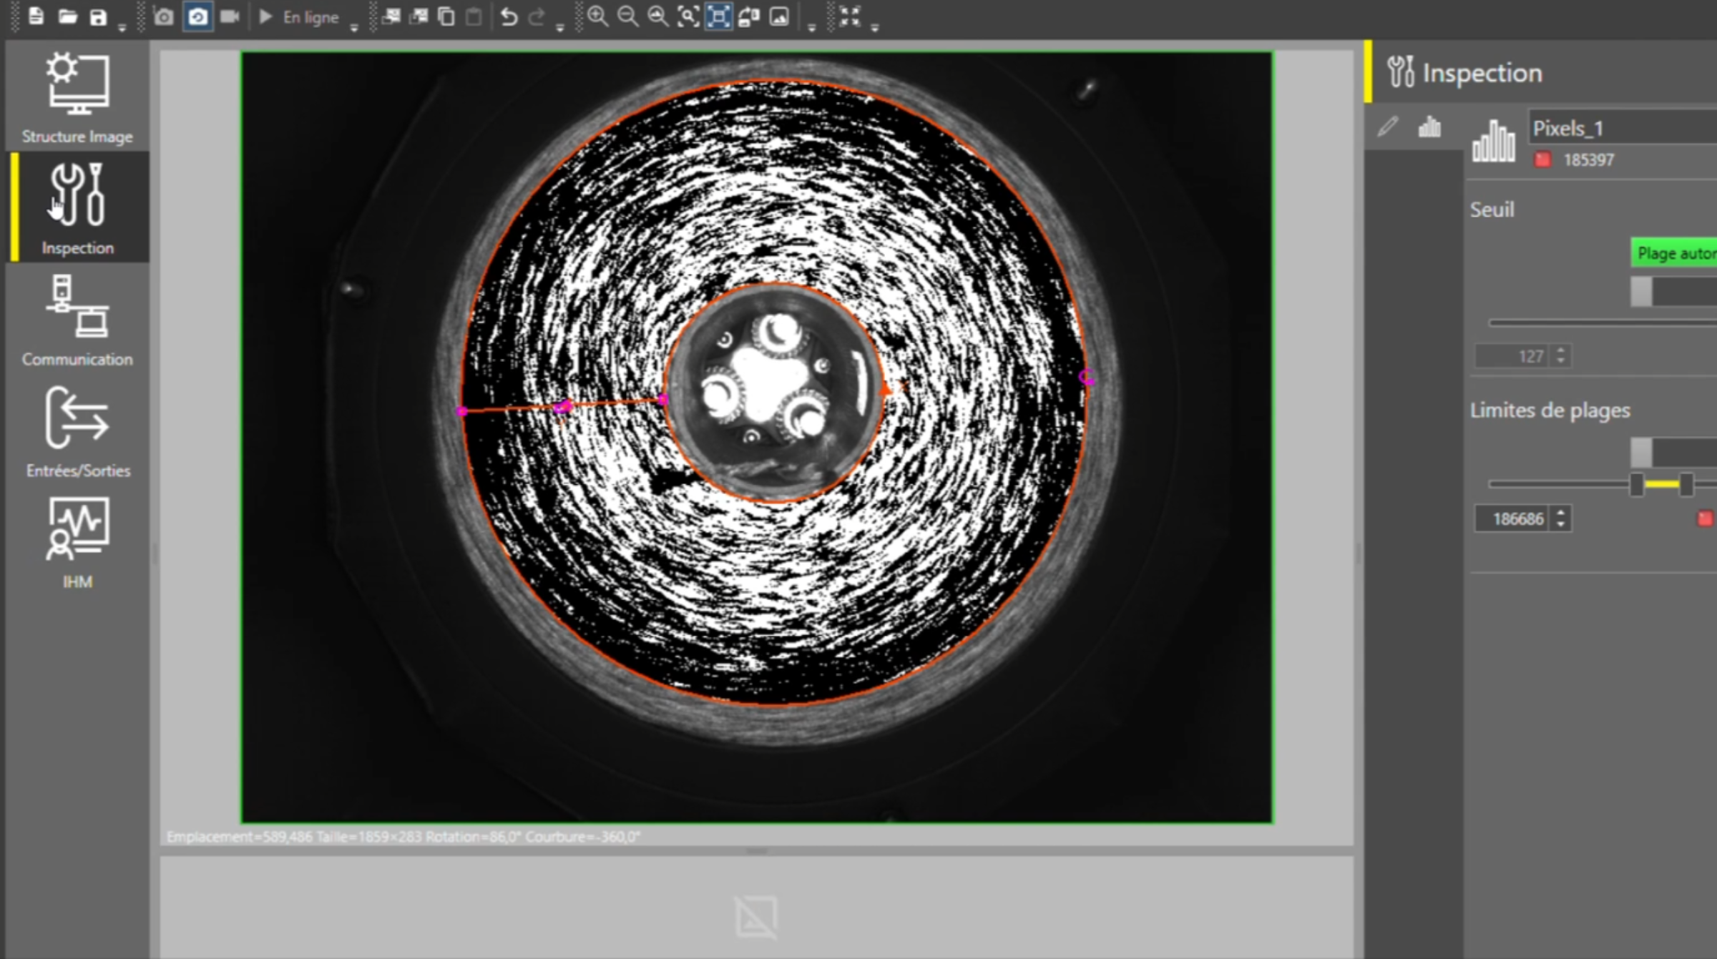The height and width of the screenshot is (959, 1717).
Task: Toggle the fit-to-window view button
Action: pos(718,17)
